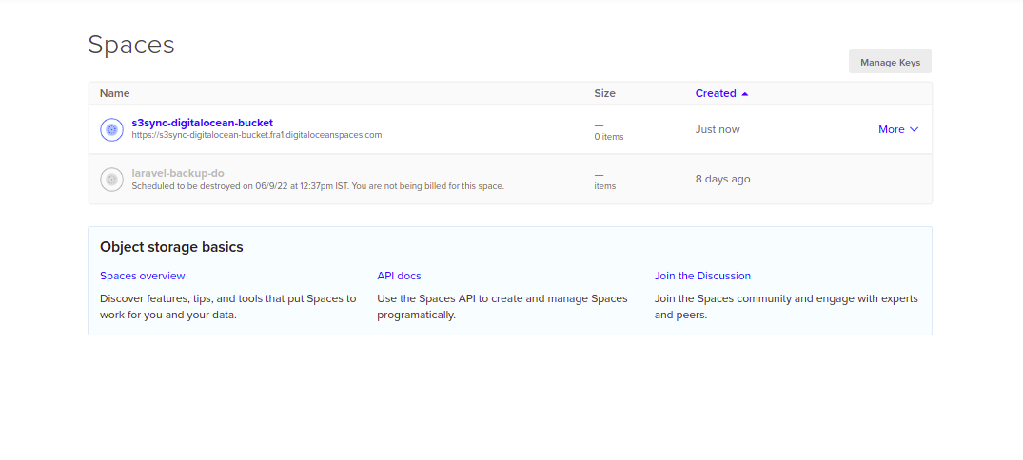
Task: Click the s3sync-digitalocean-bucket space icon
Action: (111, 129)
